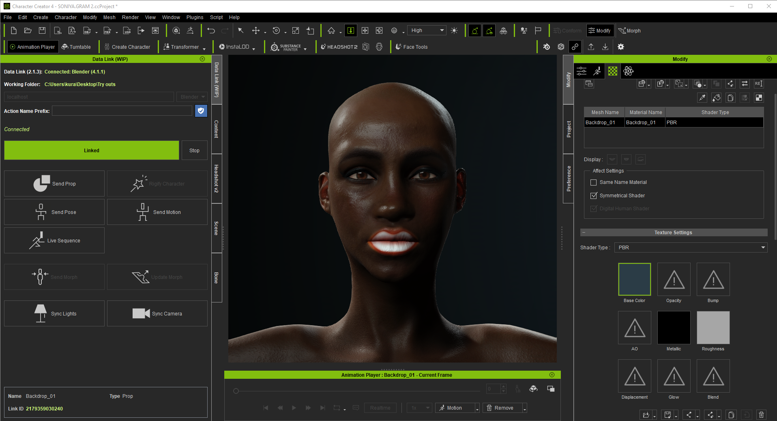Click the Undo arrow icon
Image resolution: width=777 pixels, height=421 pixels.
click(x=211, y=30)
